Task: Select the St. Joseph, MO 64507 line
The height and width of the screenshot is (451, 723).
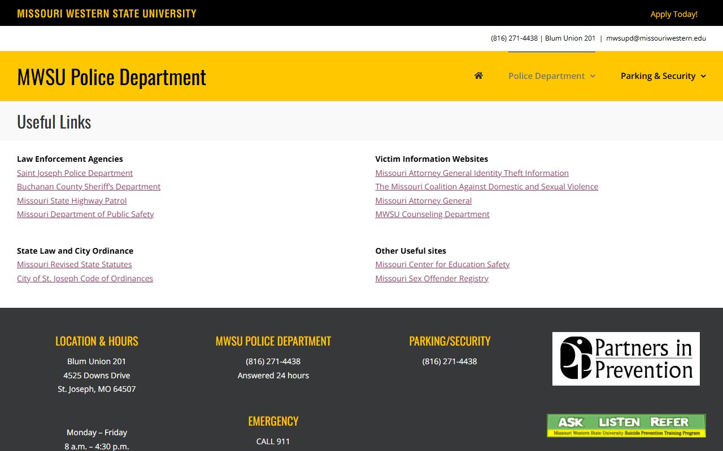Action: click(97, 389)
